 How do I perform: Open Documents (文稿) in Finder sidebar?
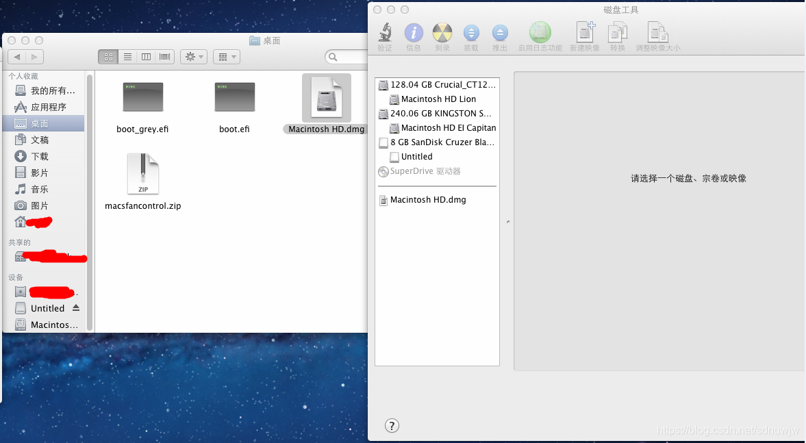coord(45,140)
